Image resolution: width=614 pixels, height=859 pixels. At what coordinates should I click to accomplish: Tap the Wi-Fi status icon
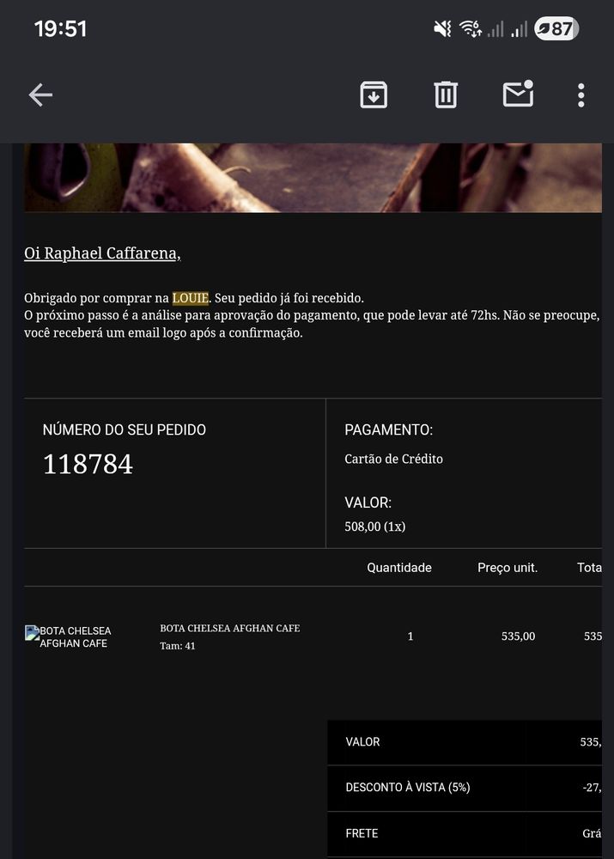point(471,28)
